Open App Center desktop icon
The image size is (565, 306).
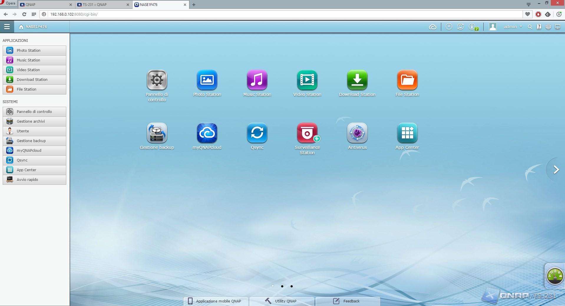pos(407,133)
